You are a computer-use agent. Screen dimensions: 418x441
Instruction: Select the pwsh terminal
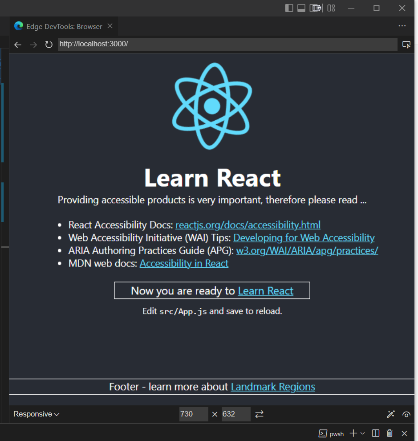[331, 434]
